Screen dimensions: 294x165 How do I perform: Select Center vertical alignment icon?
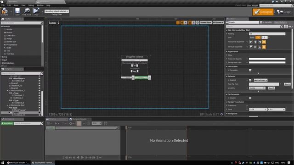(x=255, y=47)
